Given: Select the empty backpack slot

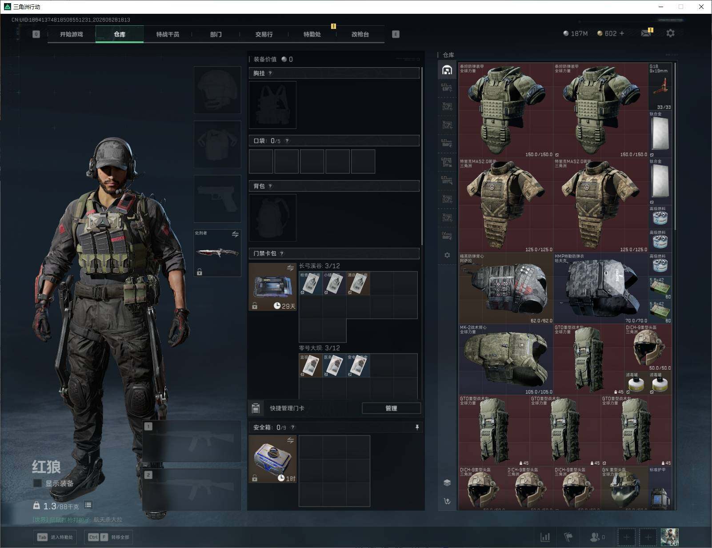Looking at the screenshot, I should click(x=272, y=218).
